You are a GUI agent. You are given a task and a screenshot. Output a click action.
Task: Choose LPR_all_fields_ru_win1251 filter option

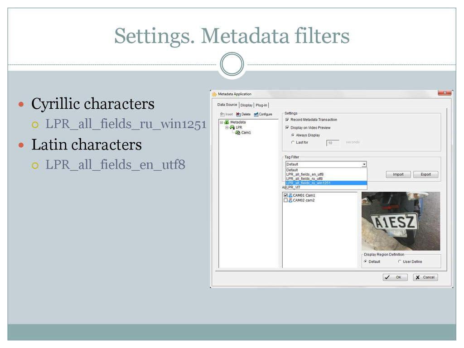(326, 183)
